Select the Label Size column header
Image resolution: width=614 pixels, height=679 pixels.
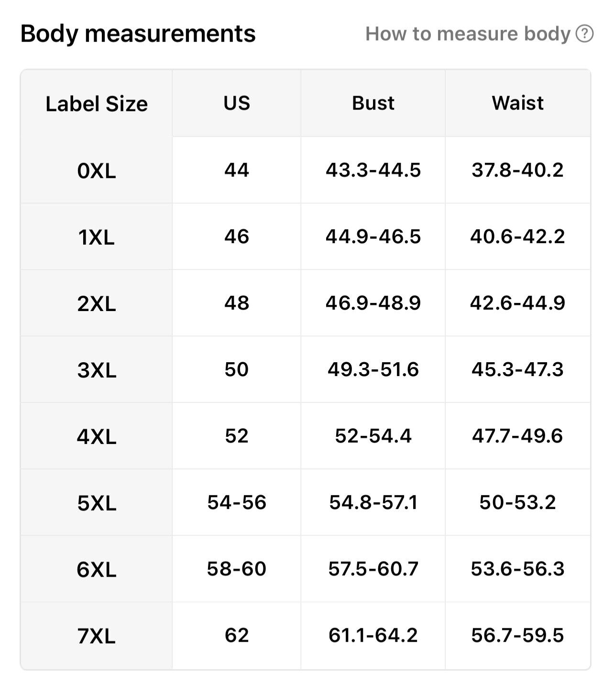97,104
